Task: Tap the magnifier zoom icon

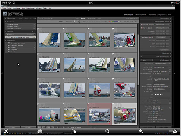Action: click(x=107, y=131)
